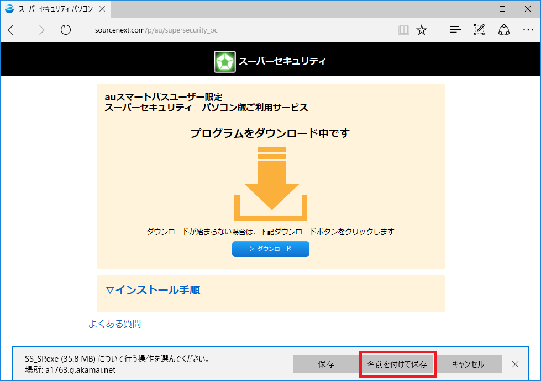Expand the インストール手順 section
This screenshot has width=541, height=381.
153,290
